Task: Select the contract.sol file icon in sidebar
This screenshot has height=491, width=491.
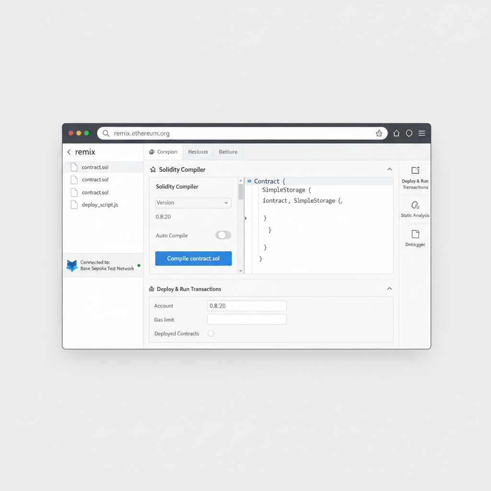Action: click(x=74, y=167)
